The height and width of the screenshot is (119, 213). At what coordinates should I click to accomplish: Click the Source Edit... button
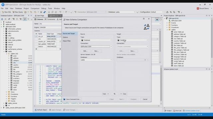click(86, 51)
